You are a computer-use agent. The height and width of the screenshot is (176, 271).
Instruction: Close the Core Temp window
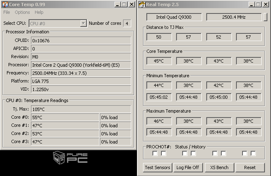pos(132,4)
